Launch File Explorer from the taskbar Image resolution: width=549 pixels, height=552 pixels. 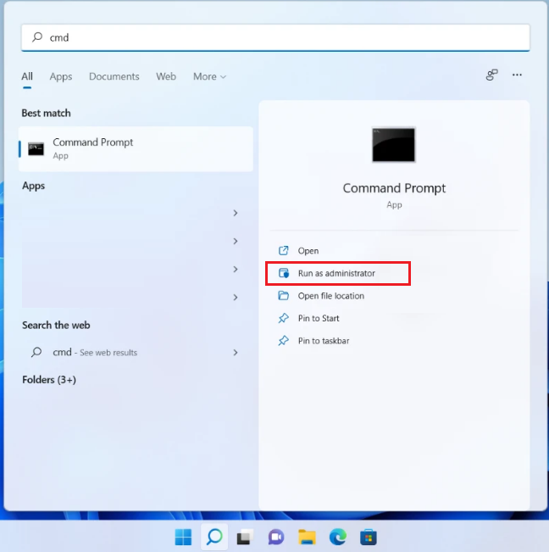pyautogui.click(x=307, y=538)
